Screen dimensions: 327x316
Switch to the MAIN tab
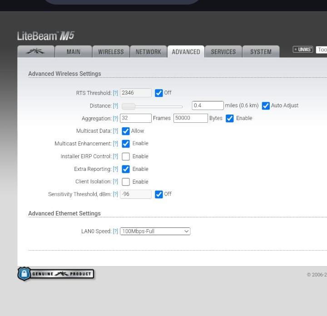click(x=74, y=51)
